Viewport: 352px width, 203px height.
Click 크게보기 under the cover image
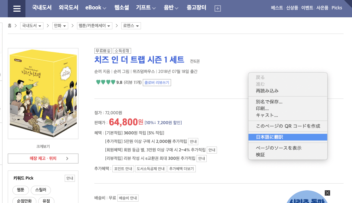click(x=43, y=147)
